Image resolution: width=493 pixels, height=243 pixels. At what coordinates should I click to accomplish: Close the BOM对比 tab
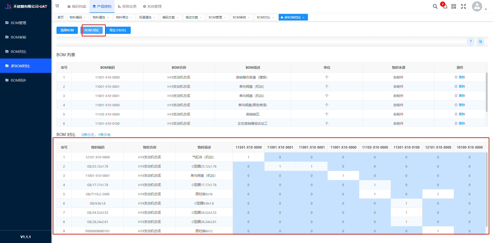click(273, 17)
